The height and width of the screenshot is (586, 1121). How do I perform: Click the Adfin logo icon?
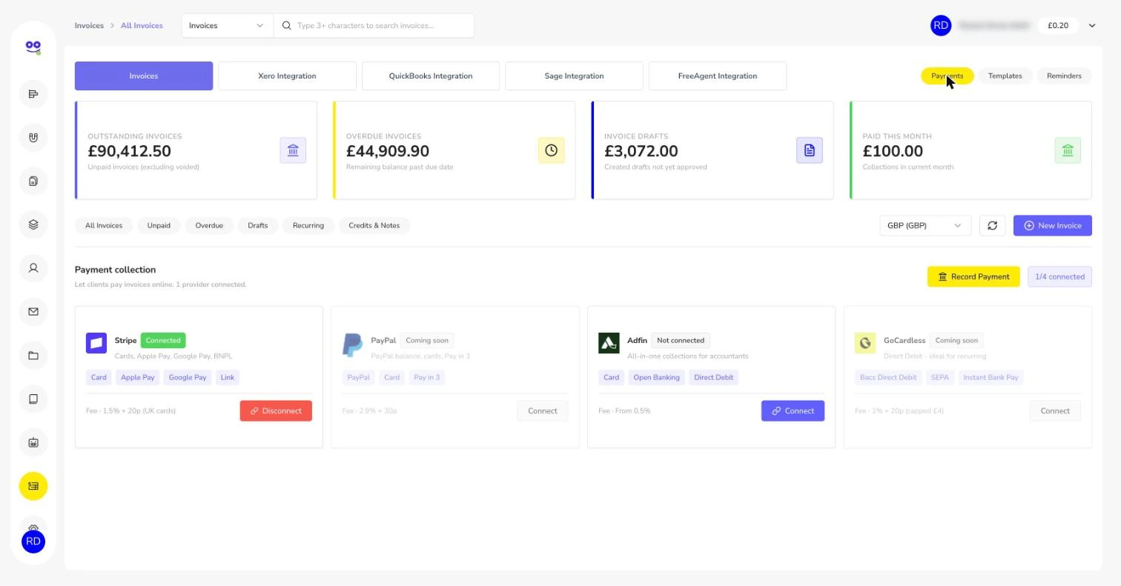[x=609, y=343]
